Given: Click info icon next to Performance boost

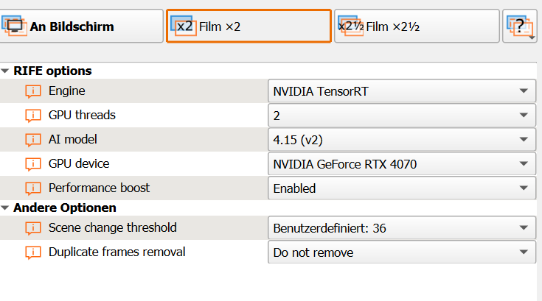Looking at the screenshot, I should pyautogui.click(x=32, y=188).
